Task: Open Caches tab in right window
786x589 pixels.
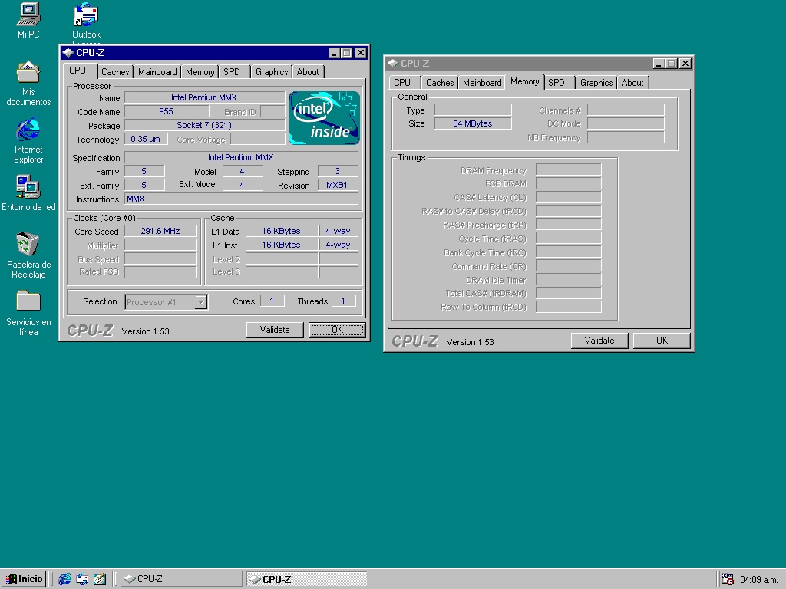Action: click(440, 83)
